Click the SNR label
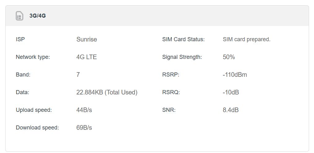The width and height of the screenshot is (314, 153). coord(169,110)
